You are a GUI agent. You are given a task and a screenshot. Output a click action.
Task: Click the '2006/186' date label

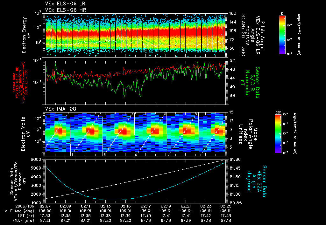click(25, 206)
